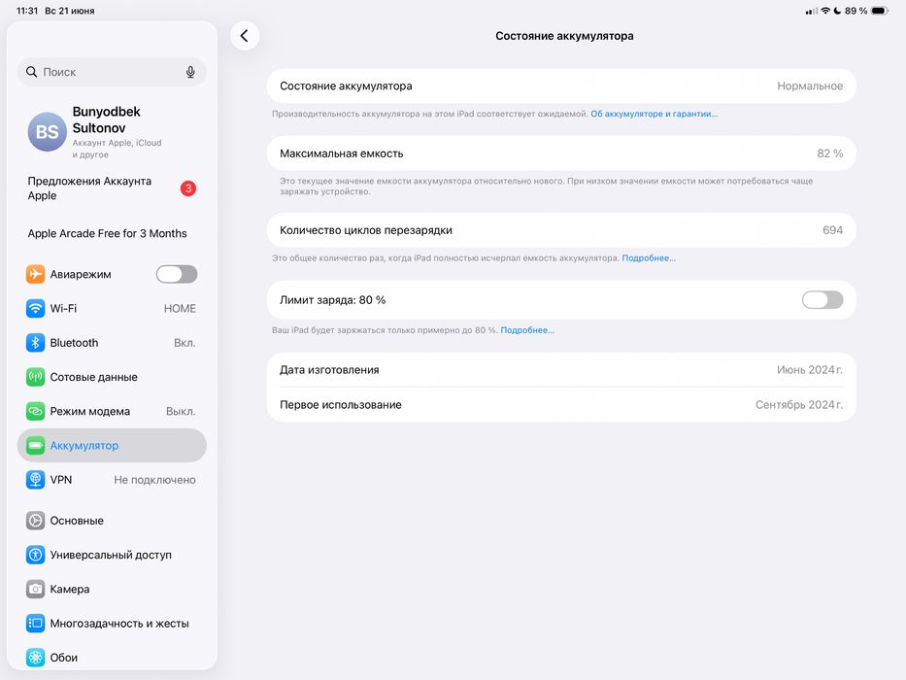Screen dimensions: 906x680
Task: Tap the magnifying glass search icon
Action: [x=32, y=72]
